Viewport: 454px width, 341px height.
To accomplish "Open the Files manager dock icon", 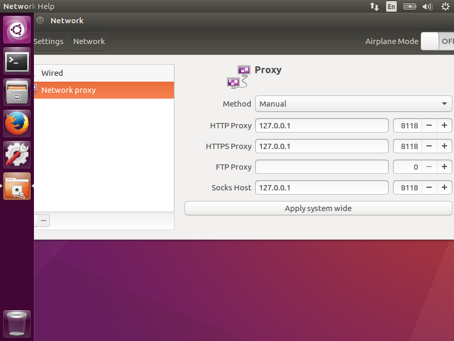I will 17,92.
